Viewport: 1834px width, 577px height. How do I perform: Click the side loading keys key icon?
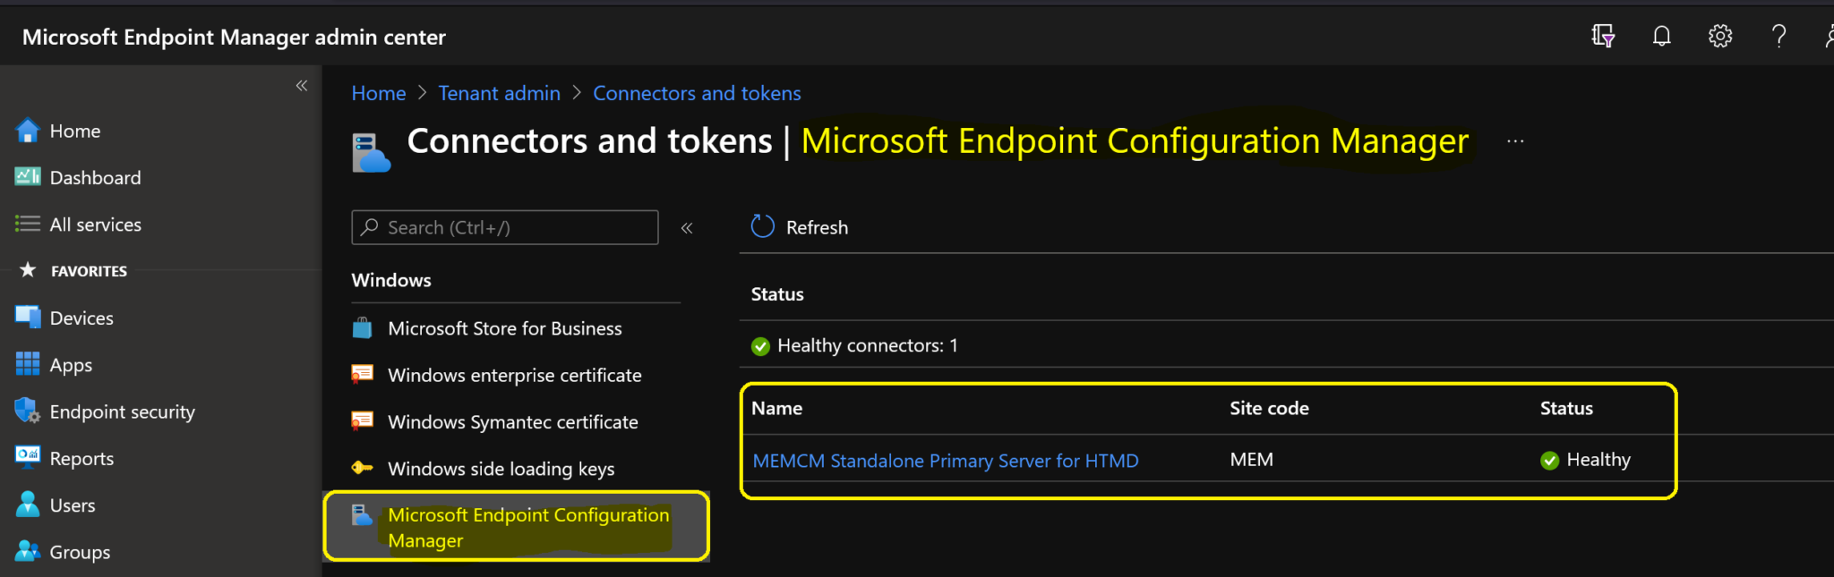click(362, 467)
